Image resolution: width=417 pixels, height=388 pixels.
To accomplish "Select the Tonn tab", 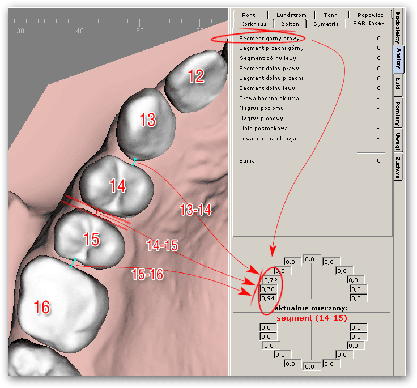I will pyautogui.click(x=331, y=15).
